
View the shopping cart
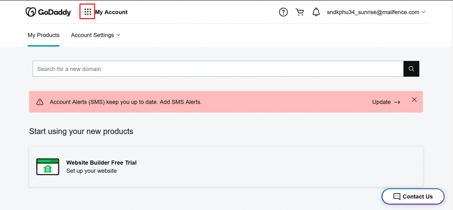coord(299,12)
